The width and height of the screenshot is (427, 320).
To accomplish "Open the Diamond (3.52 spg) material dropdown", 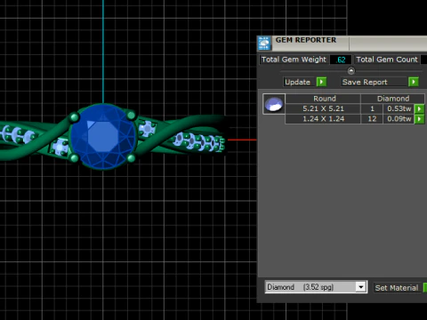I will tap(316, 287).
